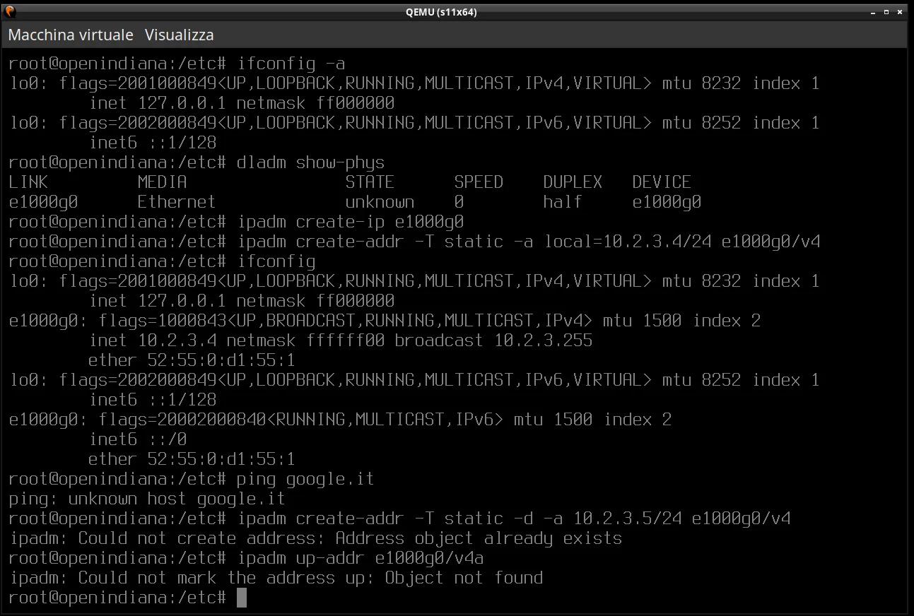
Task: Click the DUPLEX column header
Action: 573,182
